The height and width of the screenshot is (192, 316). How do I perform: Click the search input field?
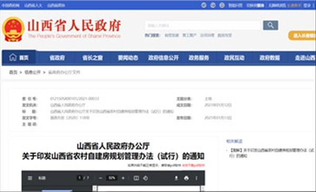point(203,25)
